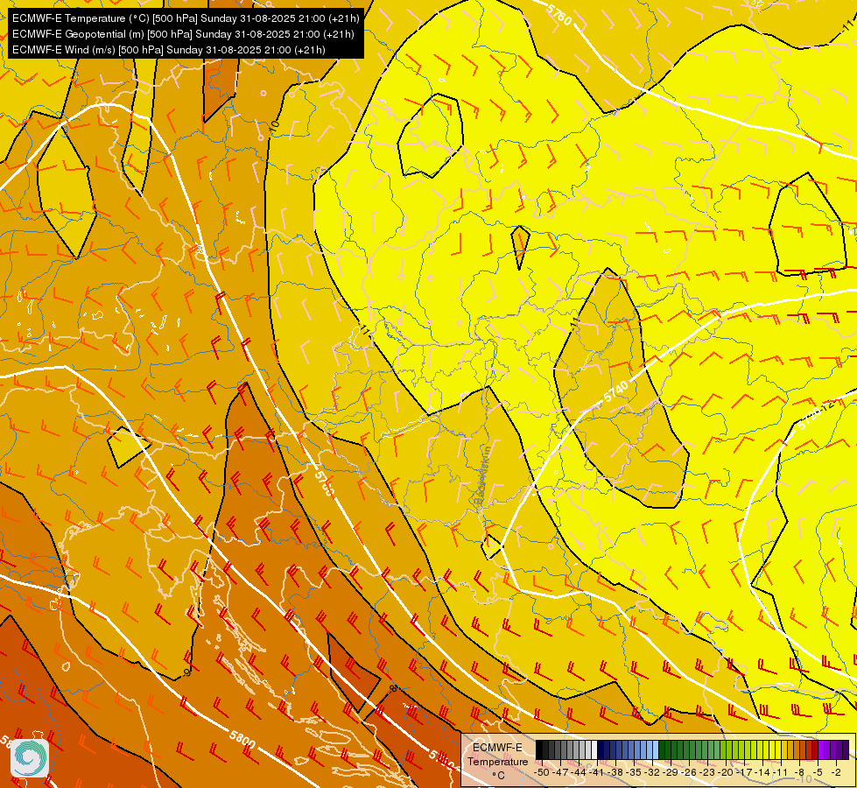
Task: Click the 5740 geopotential contour label
Action: pos(616,391)
